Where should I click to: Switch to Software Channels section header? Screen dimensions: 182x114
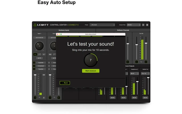[x=123, y=30]
